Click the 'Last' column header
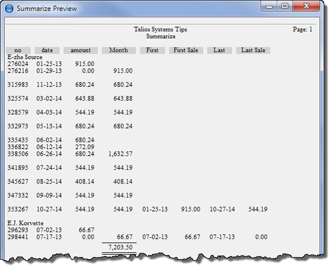Image resolution: width=332 pixels, height=270 pixels. (219, 50)
